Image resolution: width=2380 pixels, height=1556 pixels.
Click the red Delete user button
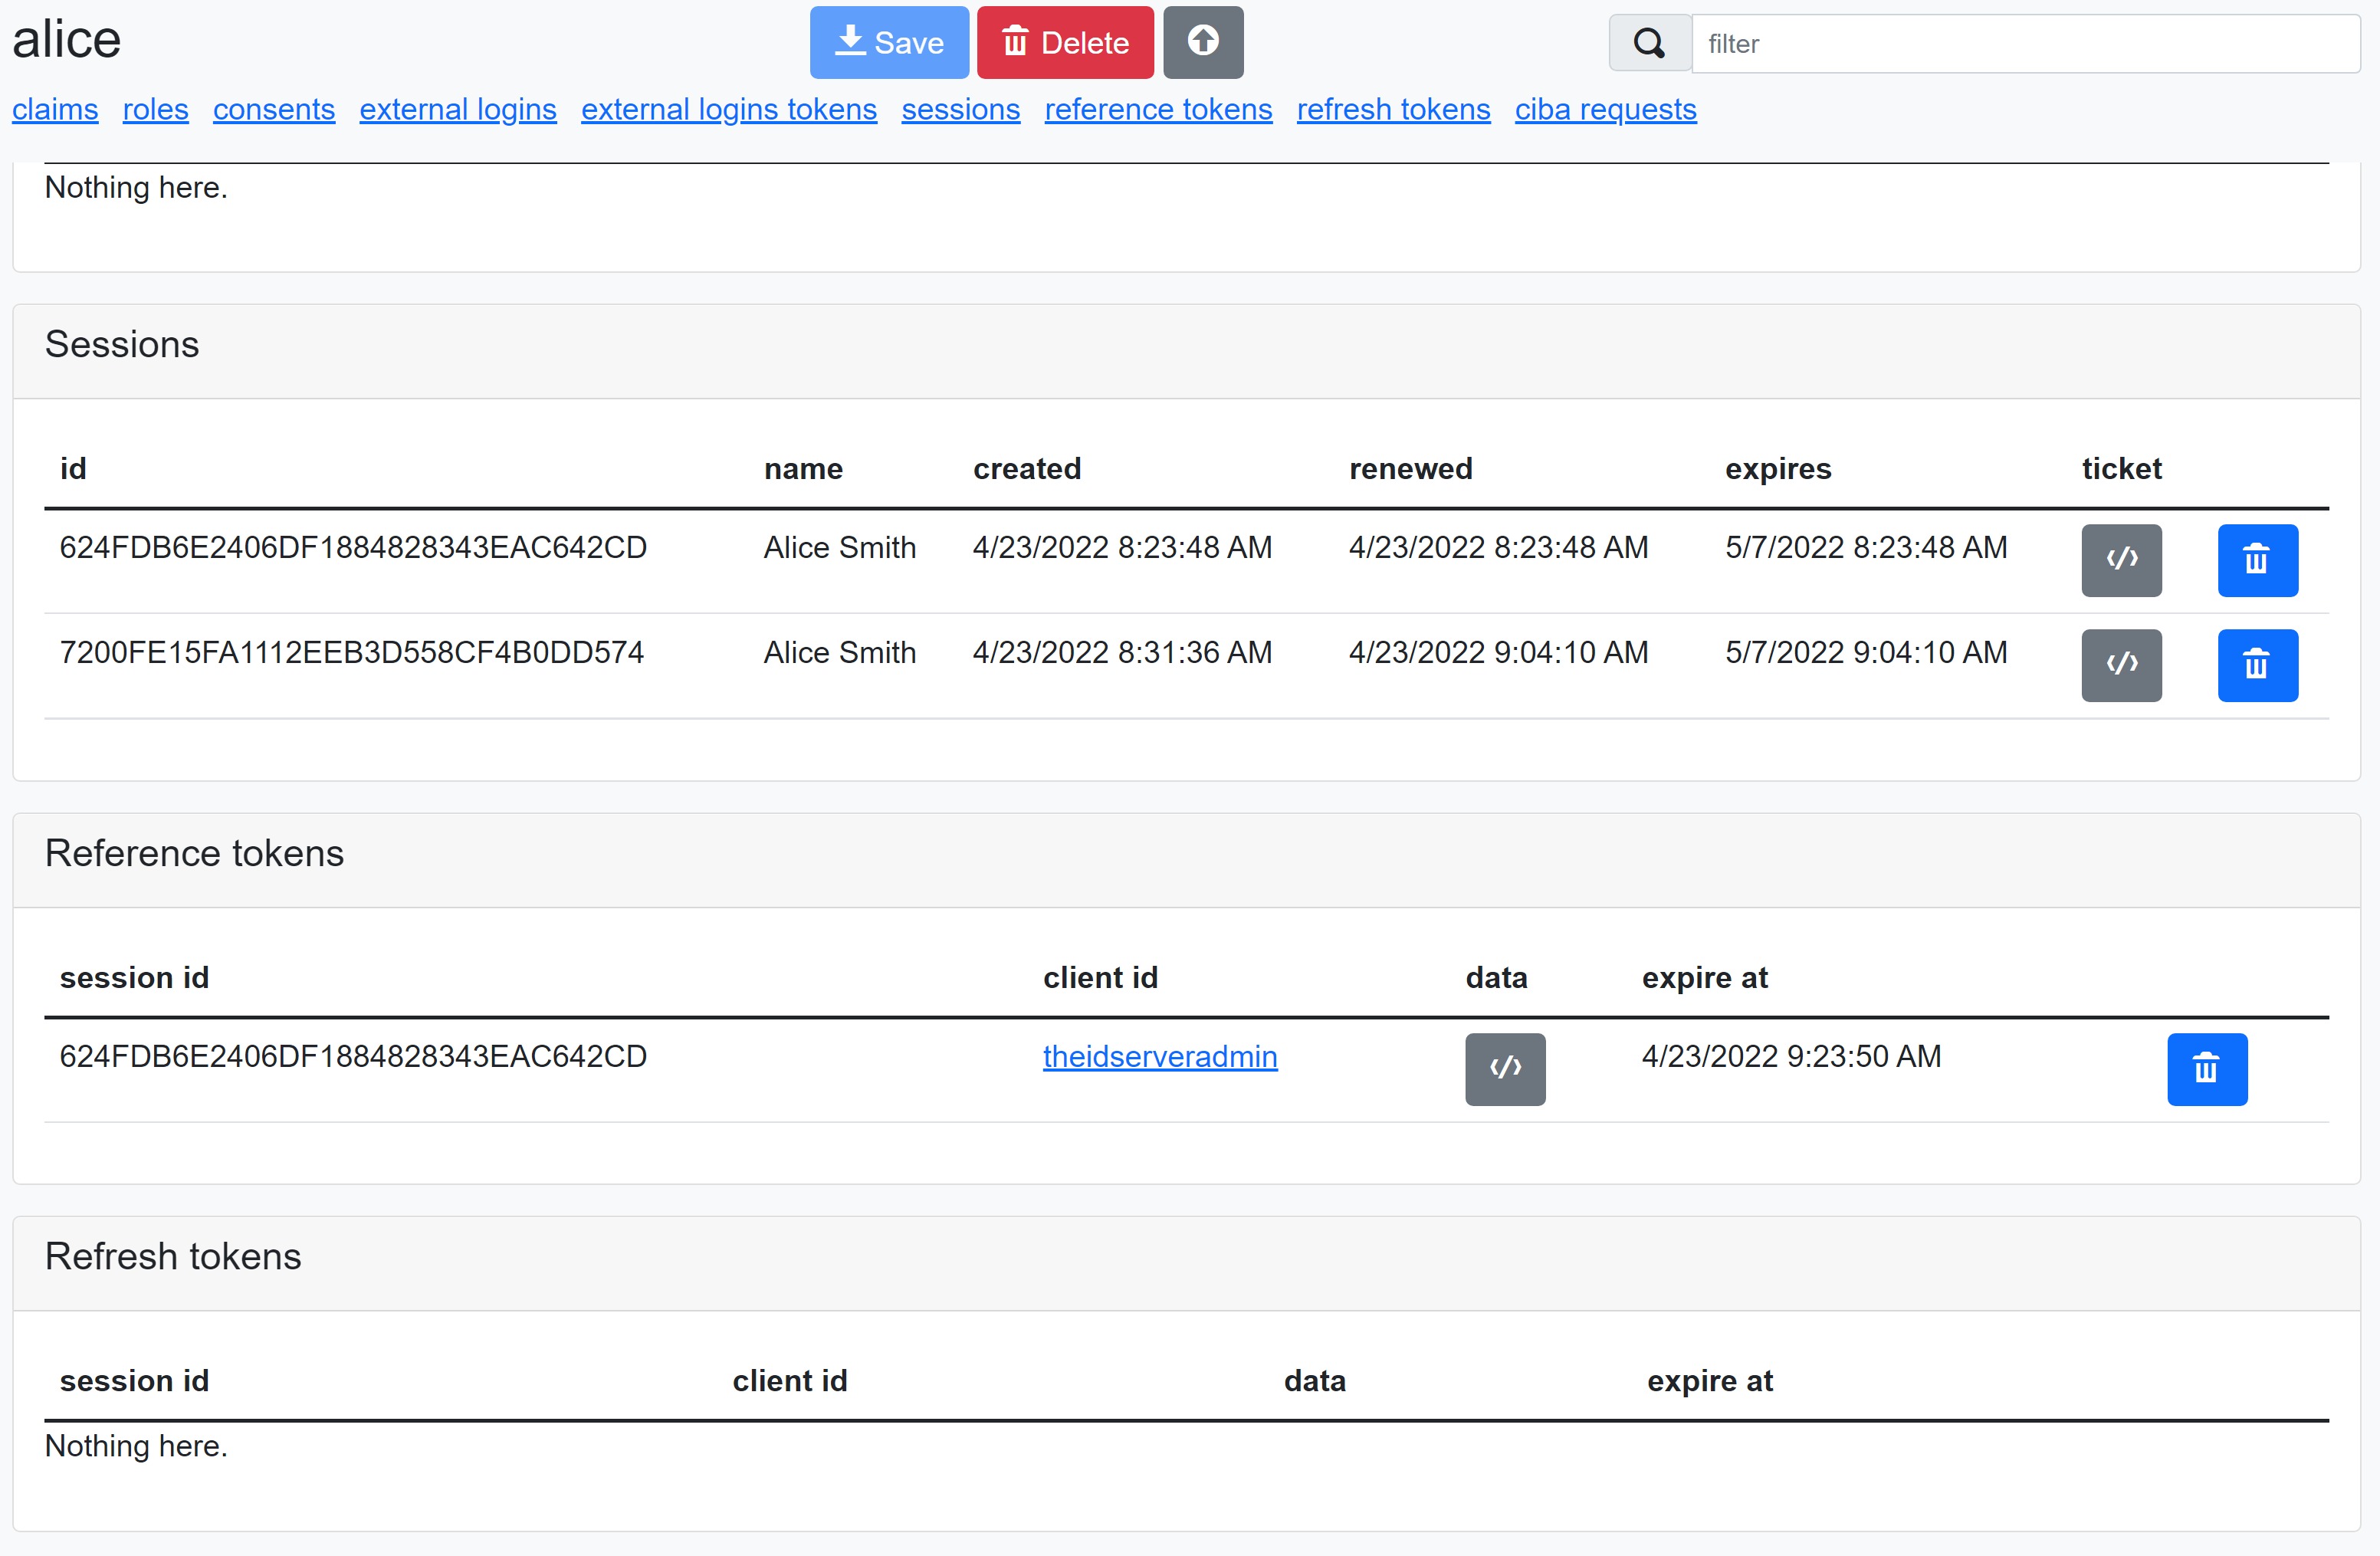tap(1065, 43)
